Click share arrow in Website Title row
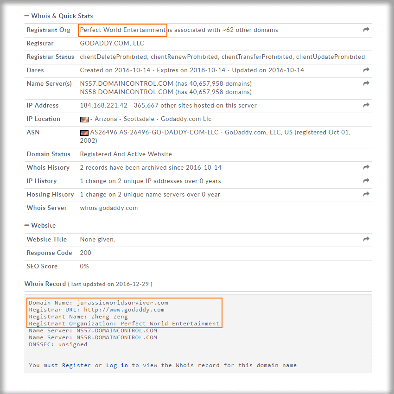Viewport: 394px width, 394px height. 366,239
